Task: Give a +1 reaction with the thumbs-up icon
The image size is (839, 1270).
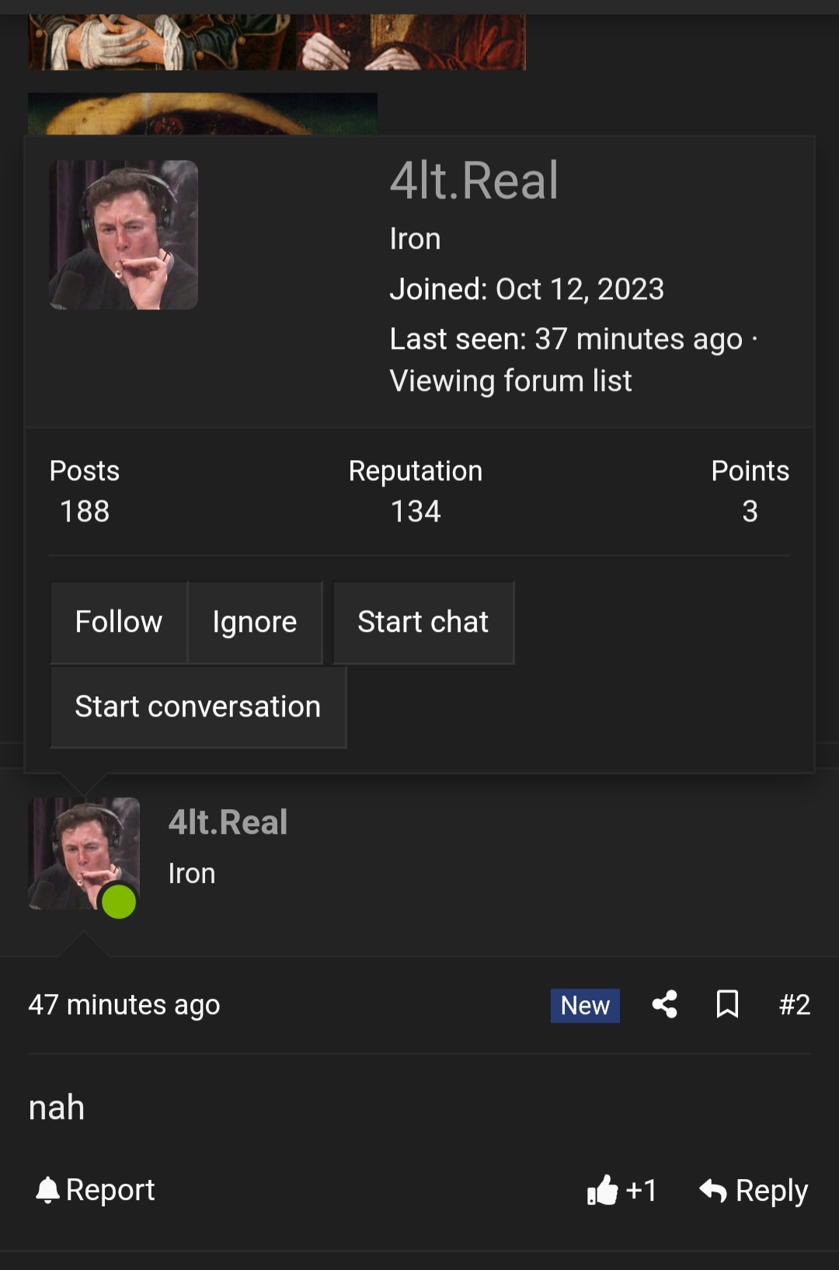Action: click(x=620, y=1189)
